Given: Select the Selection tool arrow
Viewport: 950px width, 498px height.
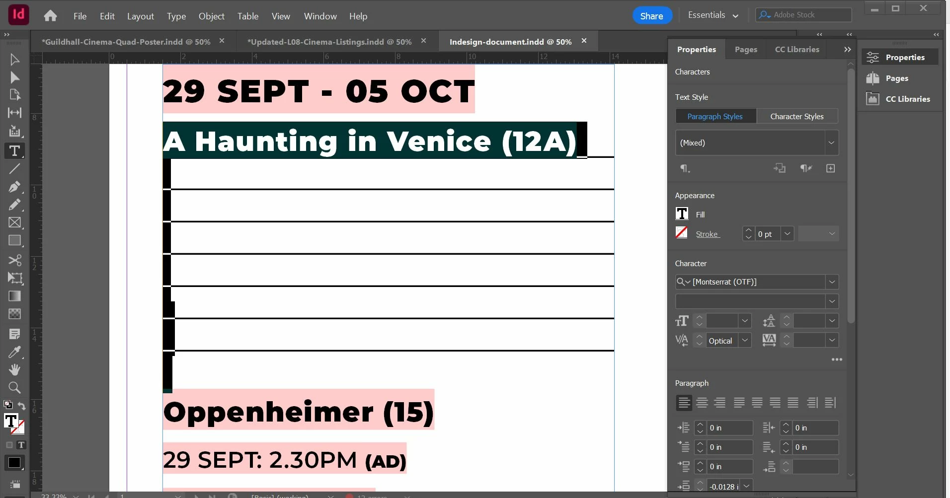Looking at the screenshot, I should (14, 60).
